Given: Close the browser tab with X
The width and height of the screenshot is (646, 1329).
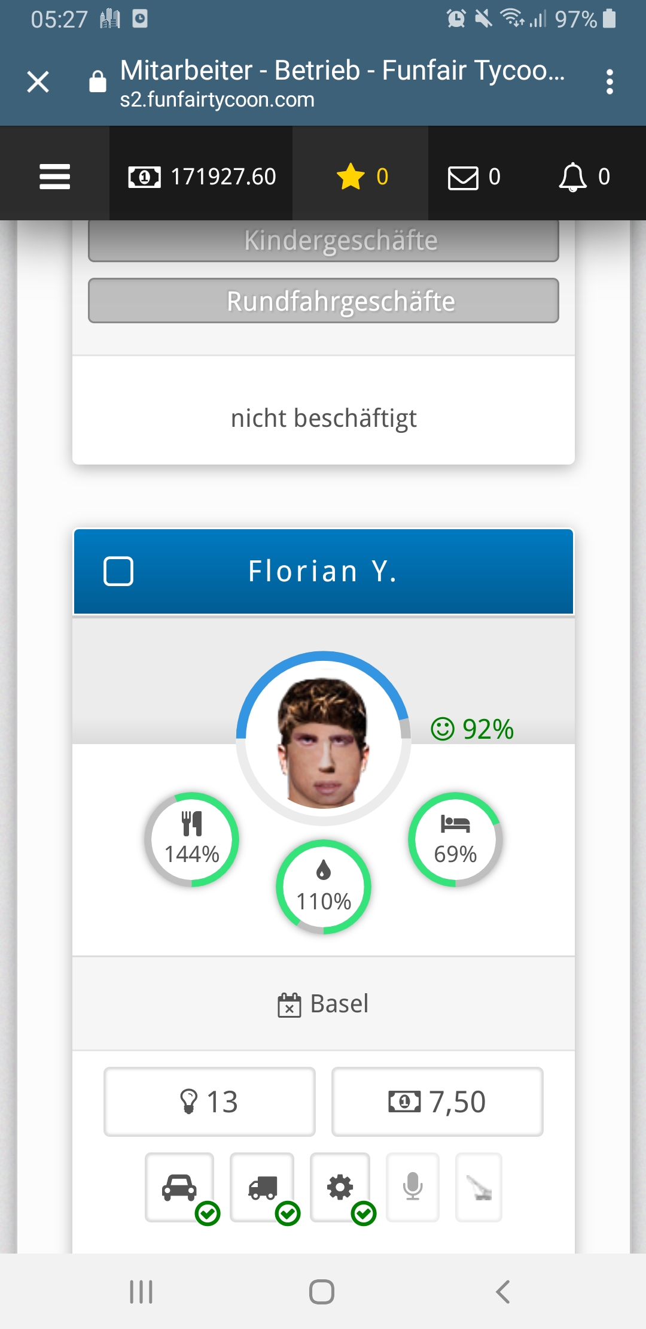Looking at the screenshot, I should point(38,82).
